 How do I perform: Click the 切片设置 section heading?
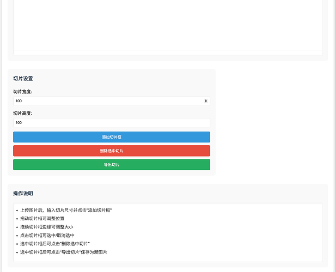tap(23, 79)
